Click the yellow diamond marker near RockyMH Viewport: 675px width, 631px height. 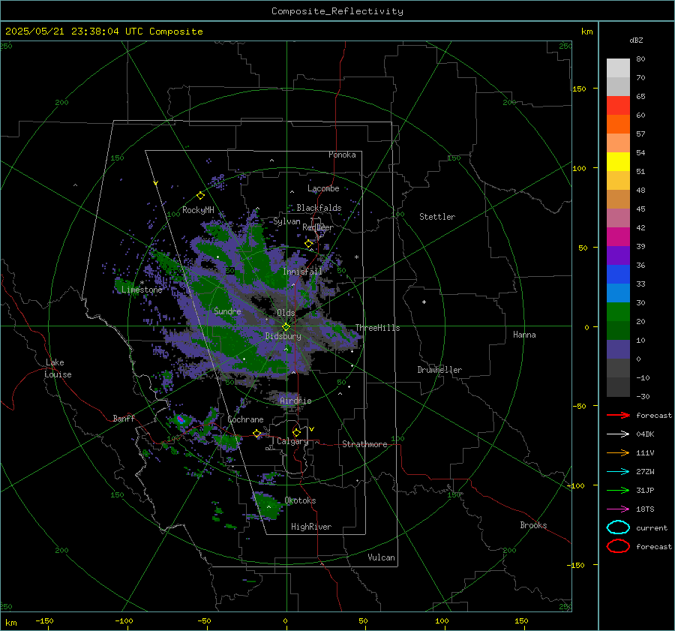click(x=200, y=196)
